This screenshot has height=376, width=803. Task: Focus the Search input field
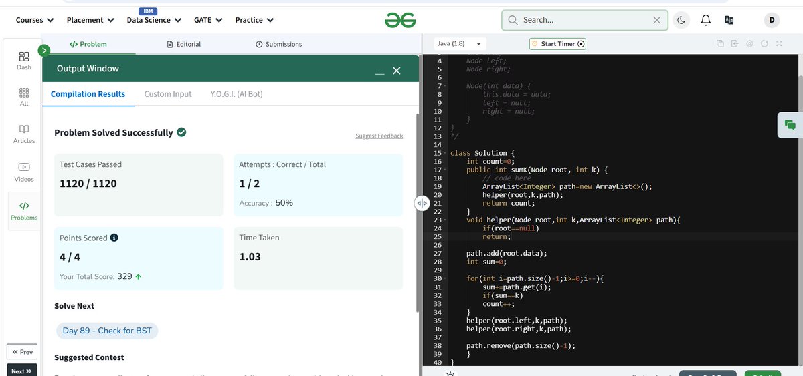[x=584, y=20]
